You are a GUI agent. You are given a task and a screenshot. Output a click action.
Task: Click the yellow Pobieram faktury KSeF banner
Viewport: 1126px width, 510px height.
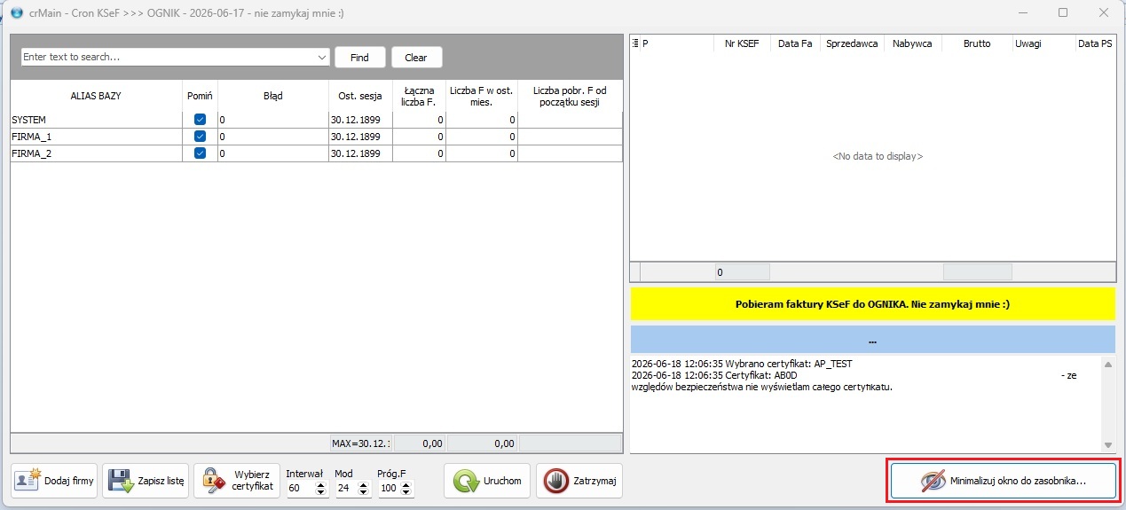pyautogui.click(x=873, y=303)
